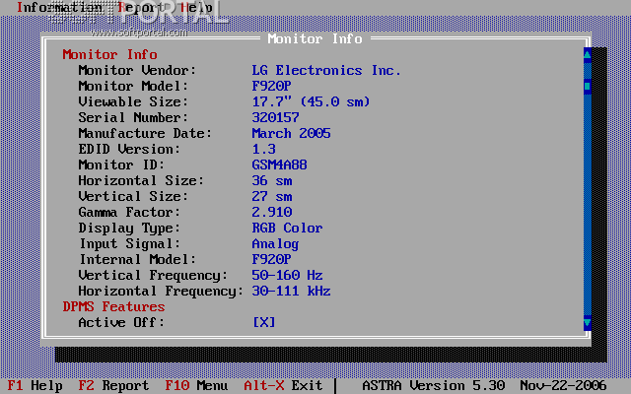
Task: Click the input signal value Analog
Action: point(276,244)
